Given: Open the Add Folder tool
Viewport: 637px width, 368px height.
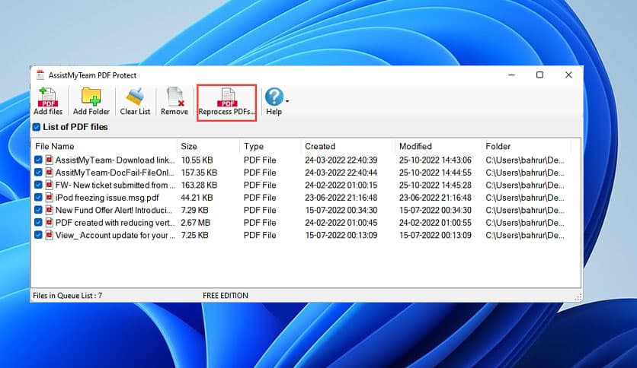Looking at the screenshot, I should coord(91,101).
